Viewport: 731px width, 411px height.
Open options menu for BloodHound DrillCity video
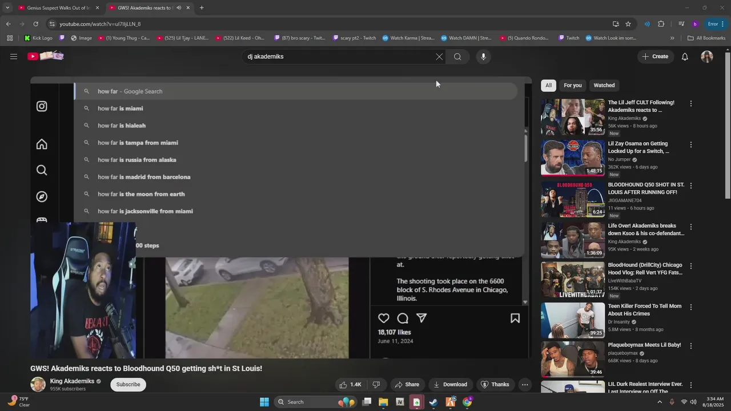[691, 267]
